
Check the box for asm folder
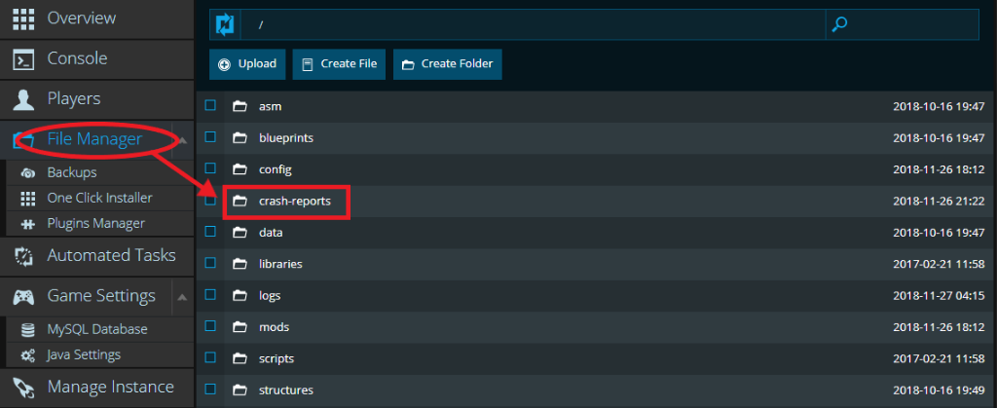(x=209, y=106)
